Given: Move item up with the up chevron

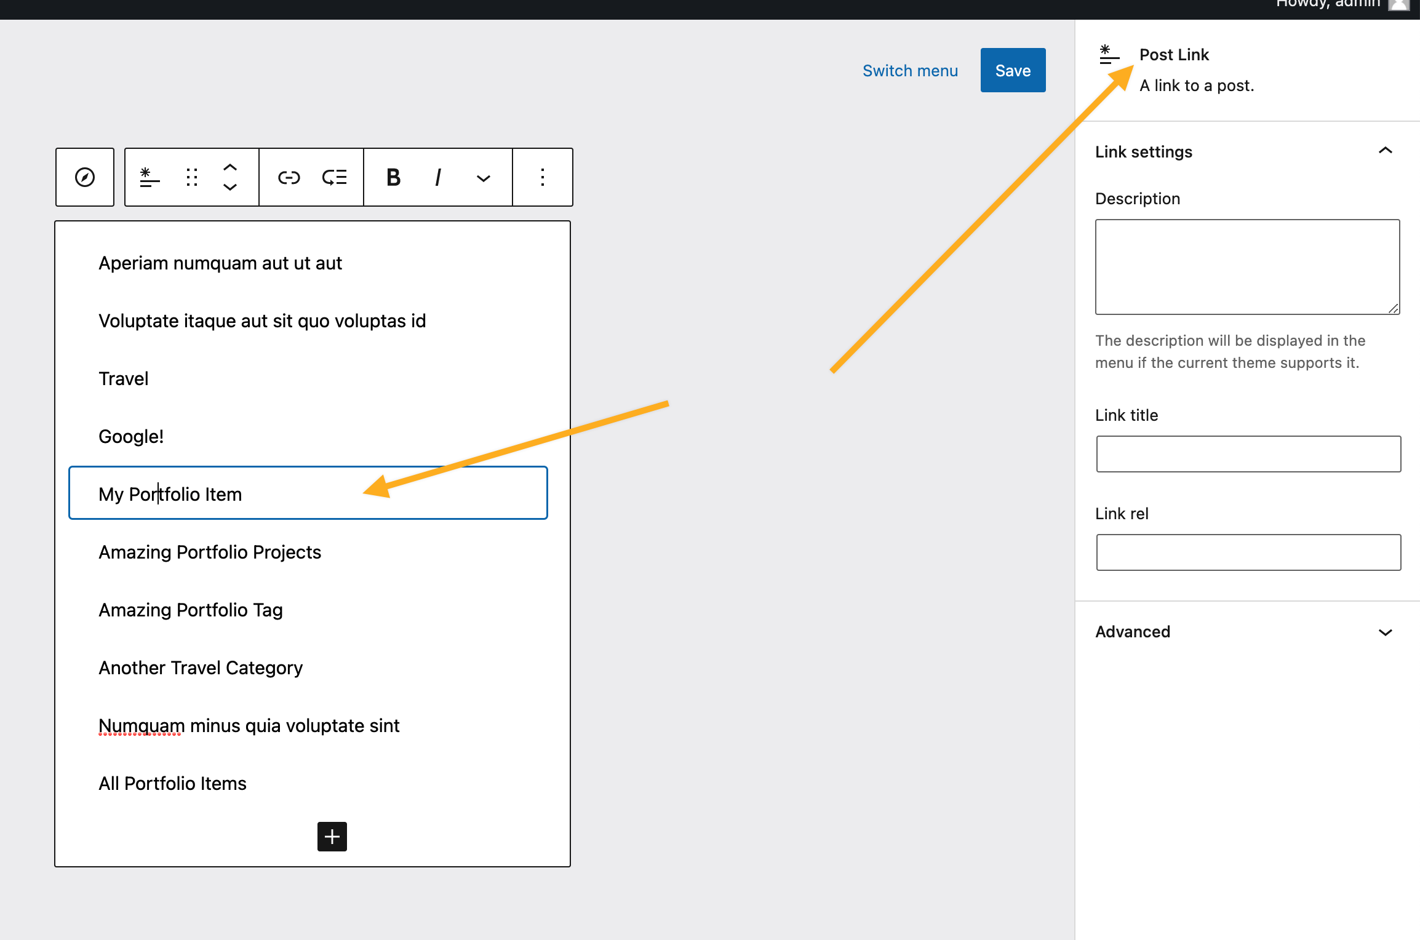Looking at the screenshot, I should point(230,167).
